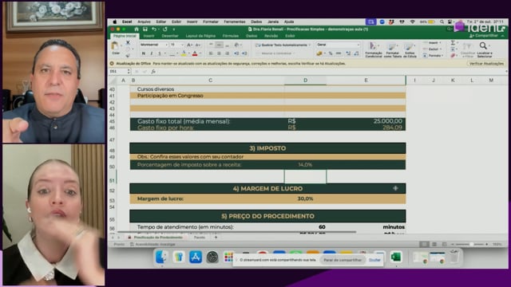This screenshot has height=287, width=511.
Task: Align text to top
Action: 211,45
